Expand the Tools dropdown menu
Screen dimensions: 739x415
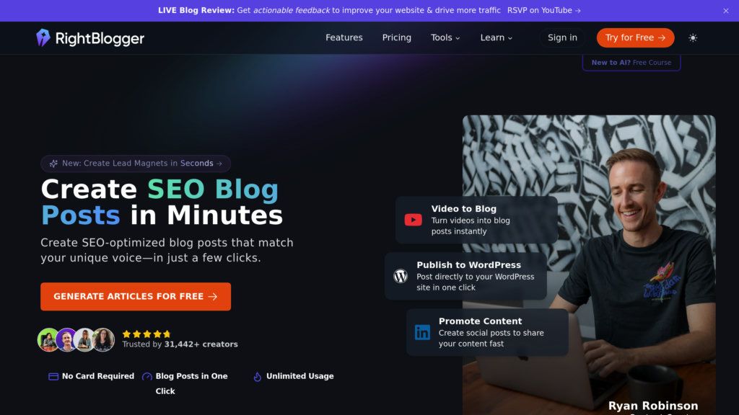tap(445, 37)
